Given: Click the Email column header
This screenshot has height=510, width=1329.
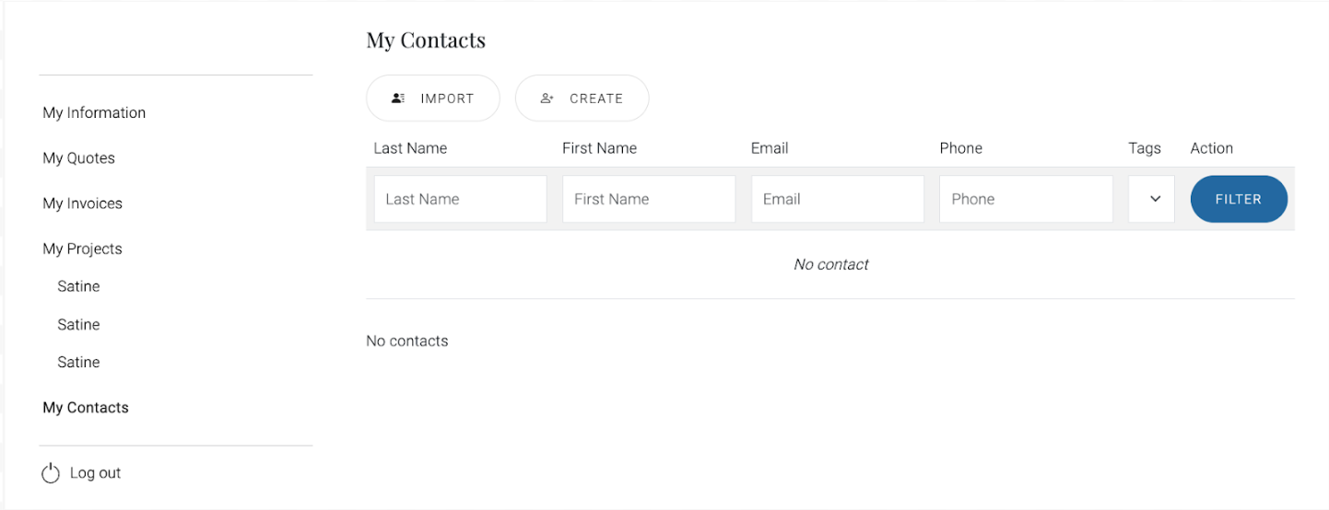Looking at the screenshot, I should (x=770, y=148).
